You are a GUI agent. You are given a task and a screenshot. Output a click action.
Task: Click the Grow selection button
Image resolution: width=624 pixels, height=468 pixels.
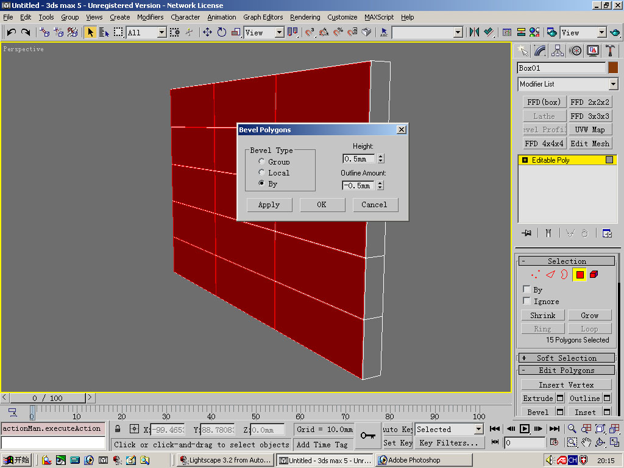589,315
